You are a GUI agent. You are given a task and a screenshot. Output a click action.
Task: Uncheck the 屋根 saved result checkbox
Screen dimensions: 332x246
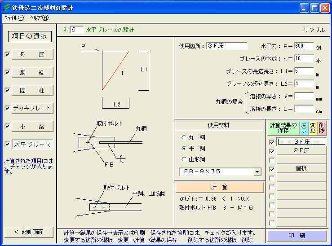click(272, 169)
